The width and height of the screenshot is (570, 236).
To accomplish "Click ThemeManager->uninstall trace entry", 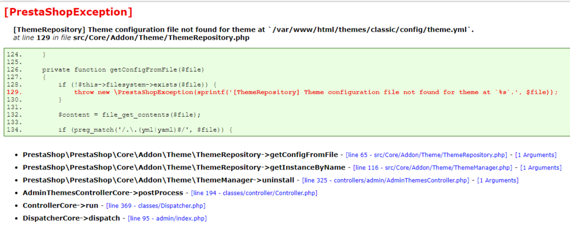I will pos(159,180).
